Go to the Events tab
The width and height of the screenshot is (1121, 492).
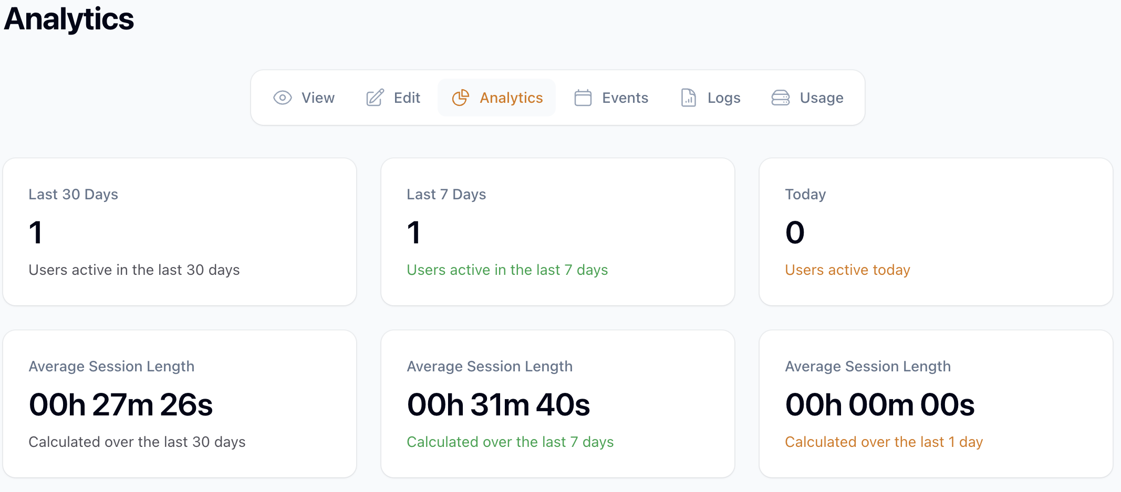[x=625, y=98]
